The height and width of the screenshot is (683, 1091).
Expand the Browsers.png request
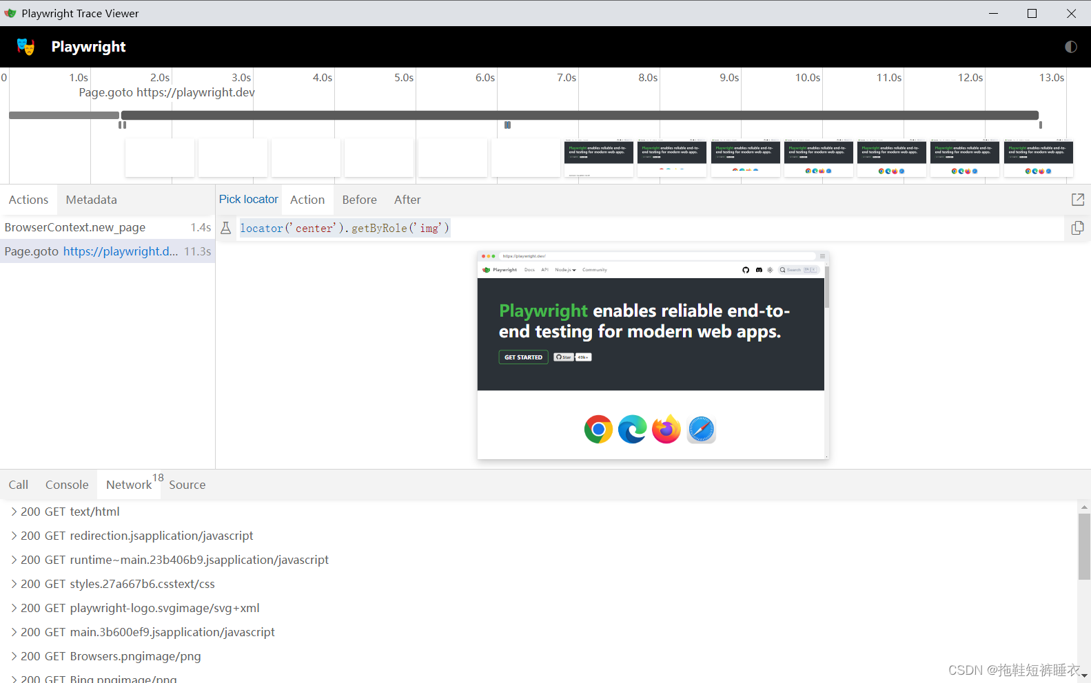pos(14,656)
